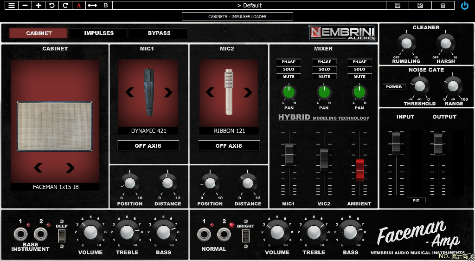The width and height of the screenshot is (475, 261).
Task: Mute the MIC2 mixer channel
Action: [324, 77]
